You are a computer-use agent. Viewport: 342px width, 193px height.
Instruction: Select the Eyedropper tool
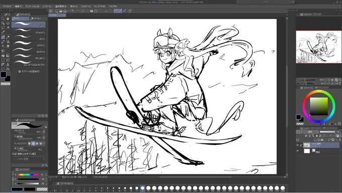coord(3,32)
